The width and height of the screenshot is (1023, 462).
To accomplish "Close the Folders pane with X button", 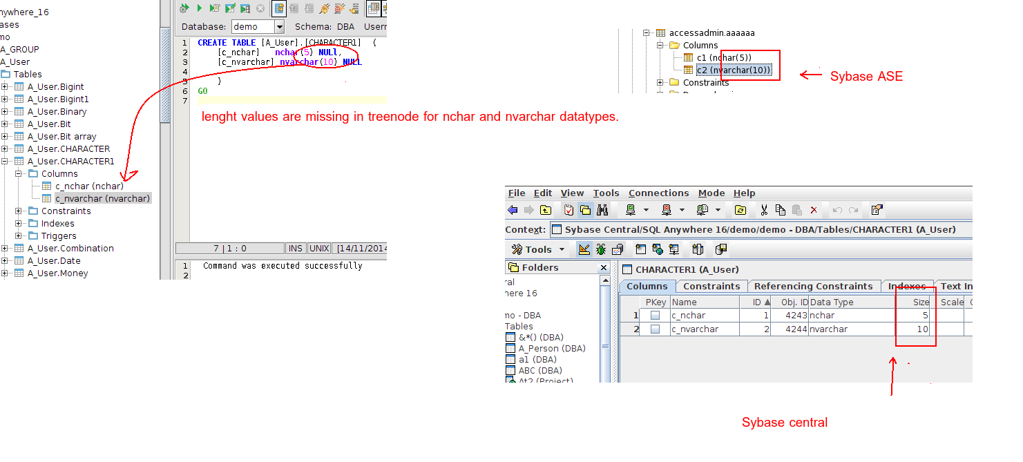I will 603,268.
